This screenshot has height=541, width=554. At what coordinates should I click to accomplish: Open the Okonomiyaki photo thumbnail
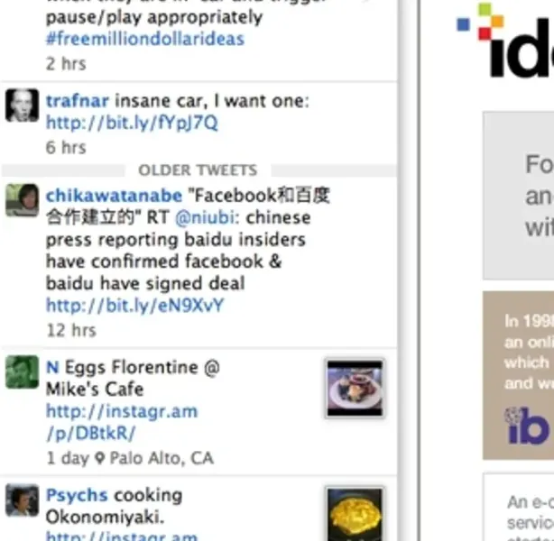[355, 514]
